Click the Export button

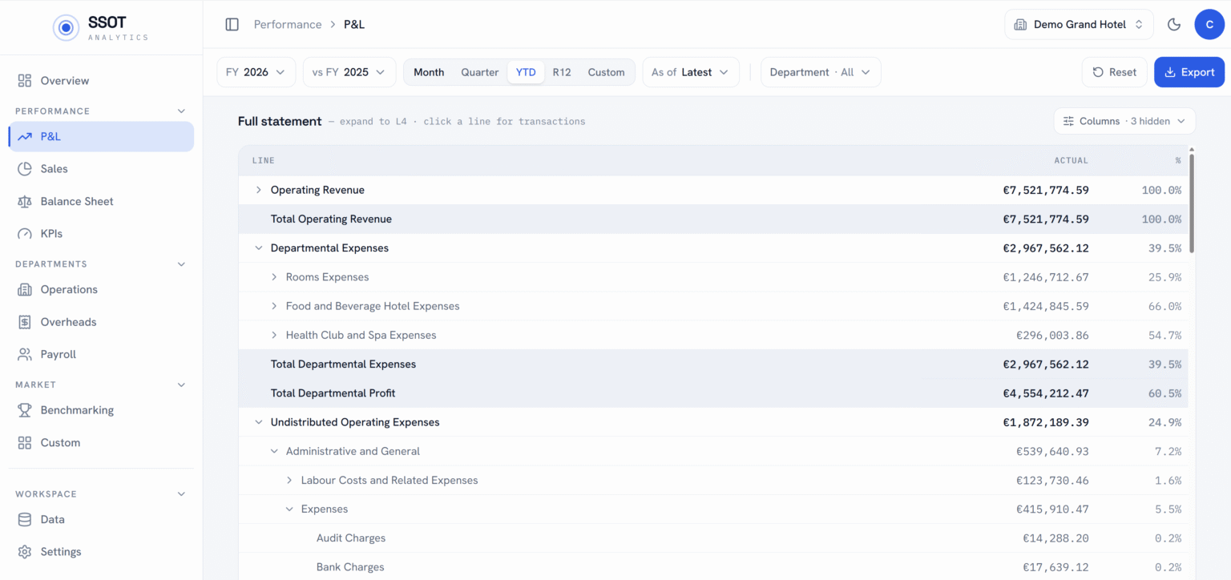point(1189,72)
